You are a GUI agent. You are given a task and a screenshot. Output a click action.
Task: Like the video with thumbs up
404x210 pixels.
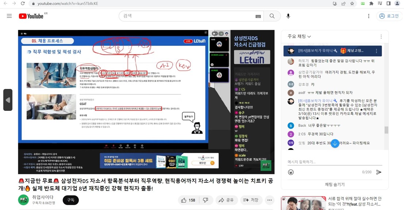(188, 200)
